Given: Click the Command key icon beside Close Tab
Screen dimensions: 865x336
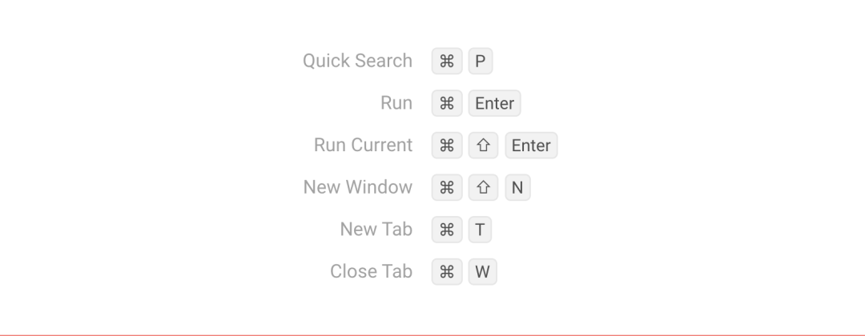Looking at the screenshot, I should click(x=447, y=271).
